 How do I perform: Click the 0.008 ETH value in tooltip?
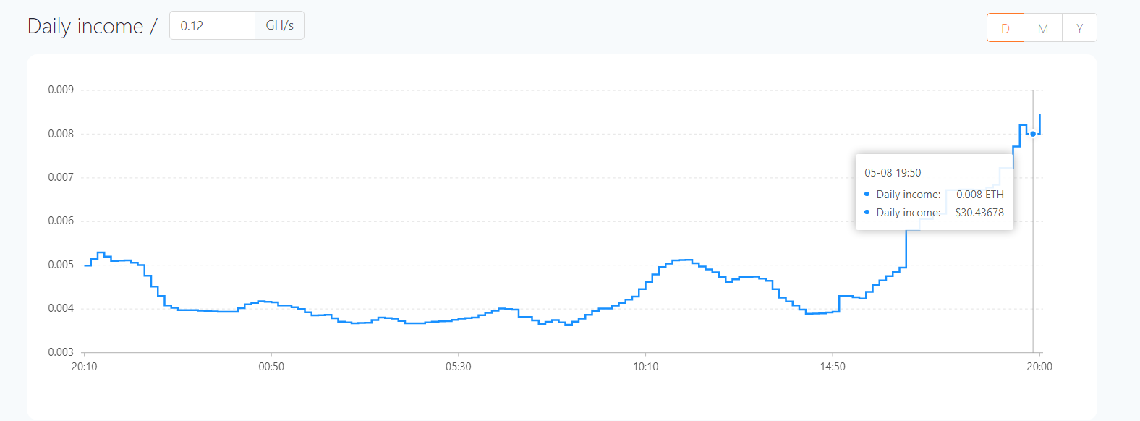click(980, 195)
